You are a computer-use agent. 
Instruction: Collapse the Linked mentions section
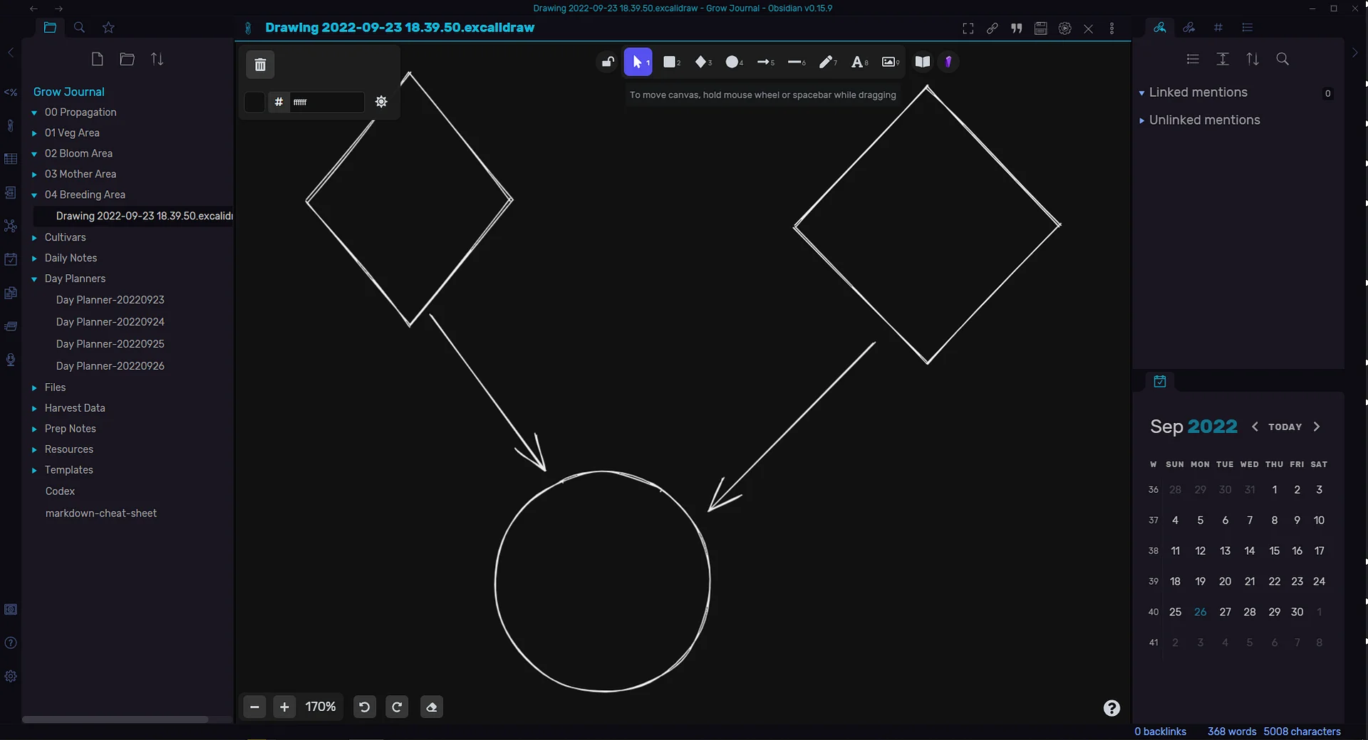1141,93
